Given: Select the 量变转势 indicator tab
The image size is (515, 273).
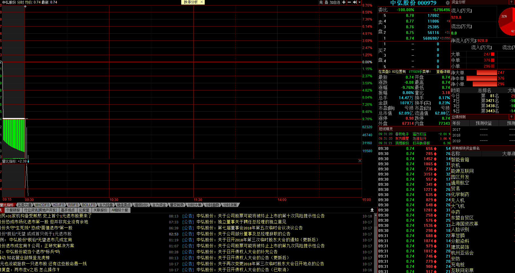Looking at the screenshot, I should coord(177,205).
